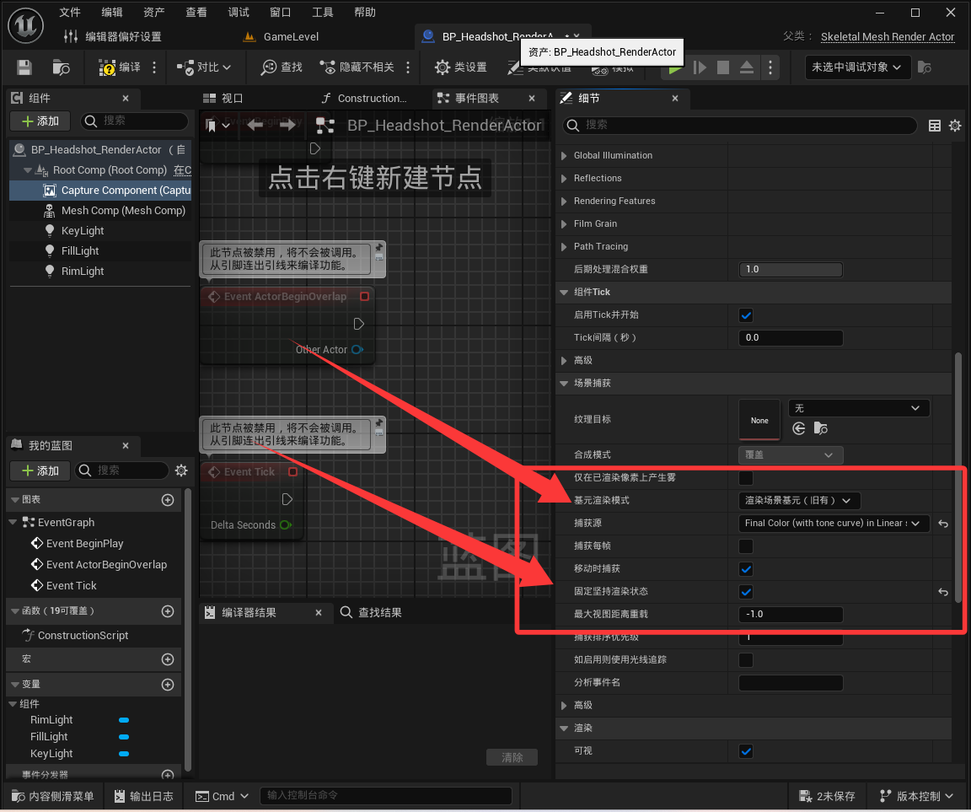Screen dimensions: 971x812
Task: Open the compile options three-dot menu
Action: (154, 67)
